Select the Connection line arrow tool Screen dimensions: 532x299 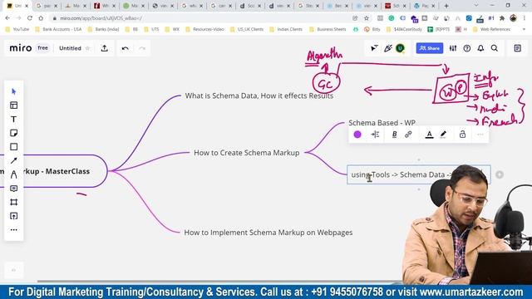click(x=13, y=160)
